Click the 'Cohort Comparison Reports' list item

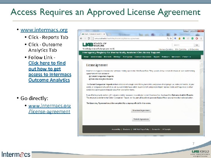[x=101, y=76]
